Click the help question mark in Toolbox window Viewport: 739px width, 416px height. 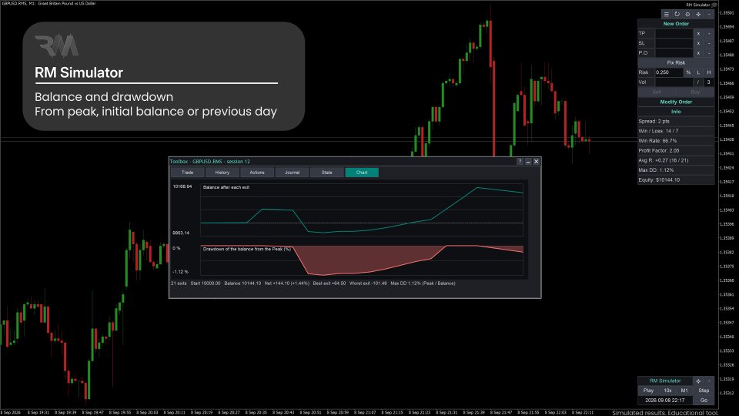(520, 161)
